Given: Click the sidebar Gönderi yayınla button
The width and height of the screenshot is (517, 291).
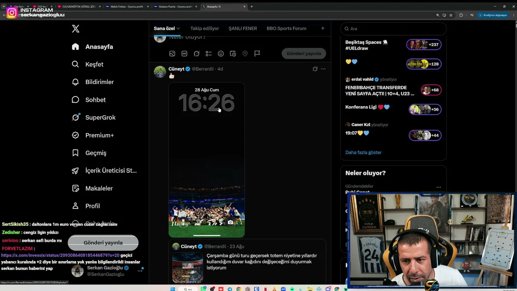Looking at the screenshot, I should 103,242.
